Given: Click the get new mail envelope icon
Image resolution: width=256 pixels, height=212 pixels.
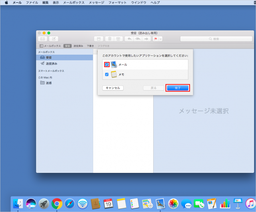Looking at the screenshot, I should coord(42,39).
